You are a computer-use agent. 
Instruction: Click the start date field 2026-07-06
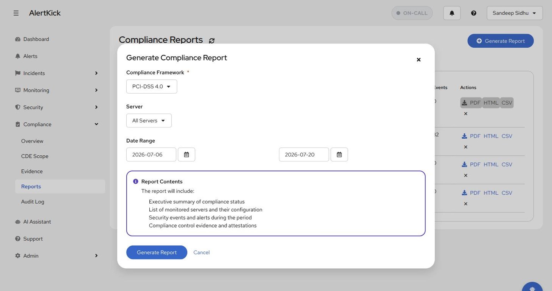click(151, 155)
